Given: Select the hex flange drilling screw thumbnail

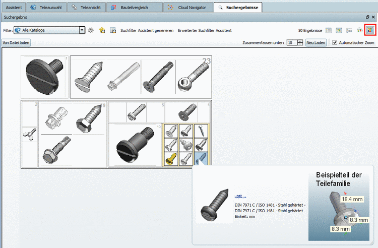Looking at the screenshot, I should click(56, 150).
